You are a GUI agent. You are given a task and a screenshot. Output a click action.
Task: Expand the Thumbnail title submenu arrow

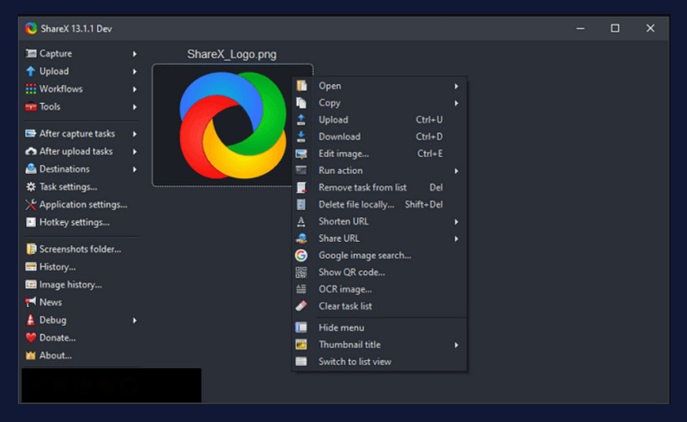[456, 345]
